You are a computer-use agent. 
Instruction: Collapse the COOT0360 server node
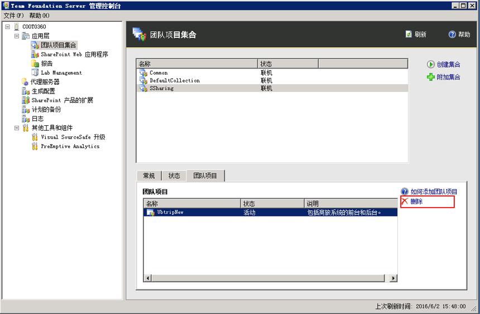click(x=7, y=27)
